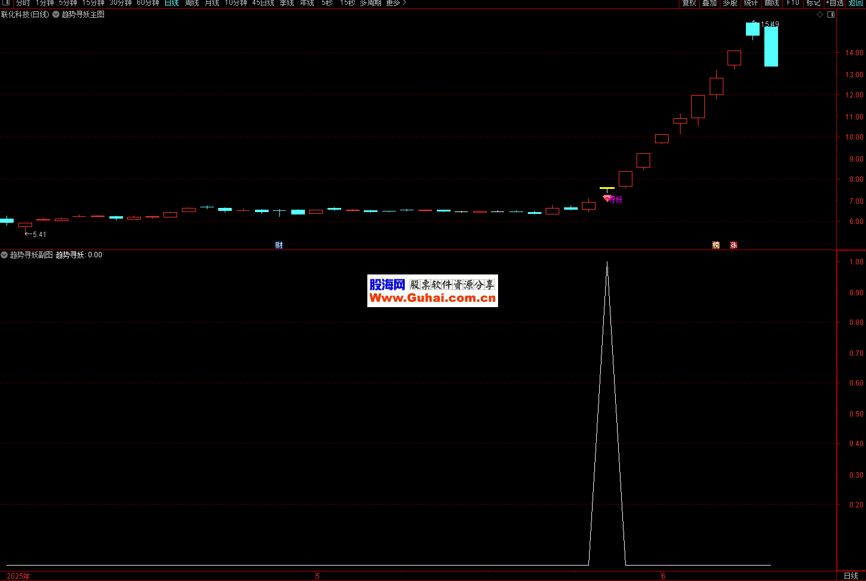866x581 pixels.
Task: Open dropdown beside 趋势寻妖副图 sub-chart name
Action: (x=4, y=255)
